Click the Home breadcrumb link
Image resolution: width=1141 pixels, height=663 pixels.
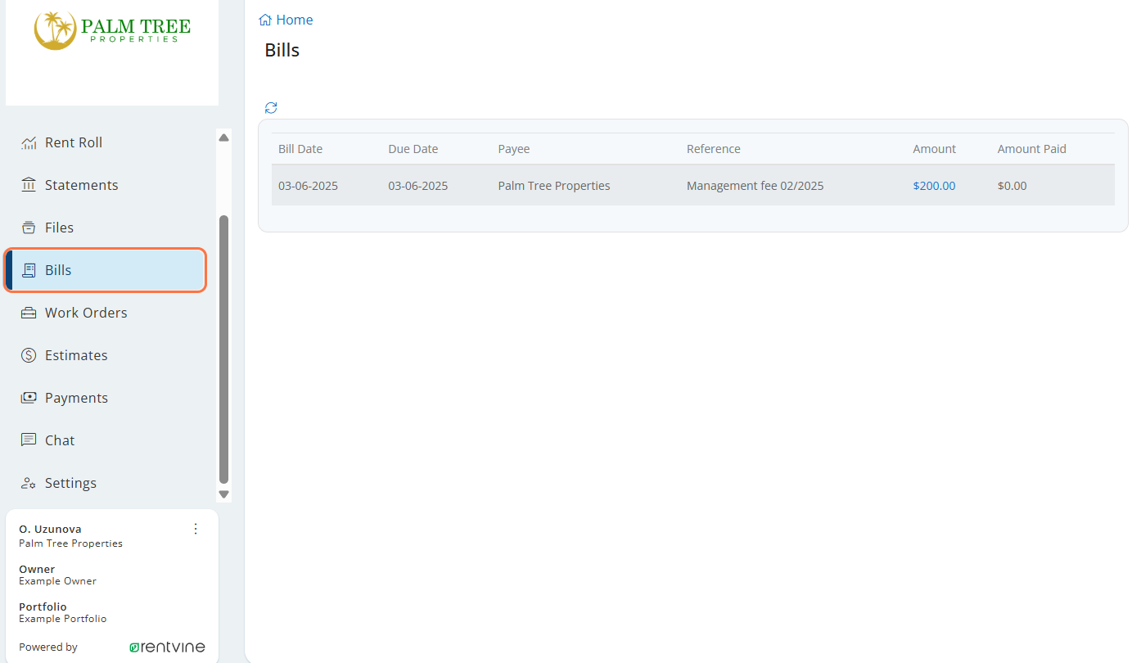coord(295,20)
